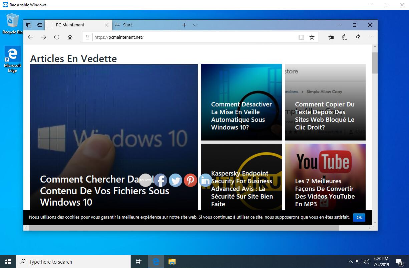Accept cookies by clicking Ok

pos(359,217)
